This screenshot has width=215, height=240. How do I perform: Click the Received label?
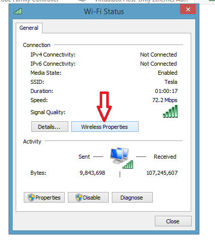(165, 157)
